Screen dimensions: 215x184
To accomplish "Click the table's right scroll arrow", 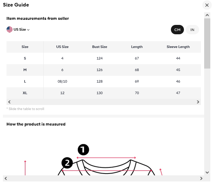I will (x=198, y=102).
